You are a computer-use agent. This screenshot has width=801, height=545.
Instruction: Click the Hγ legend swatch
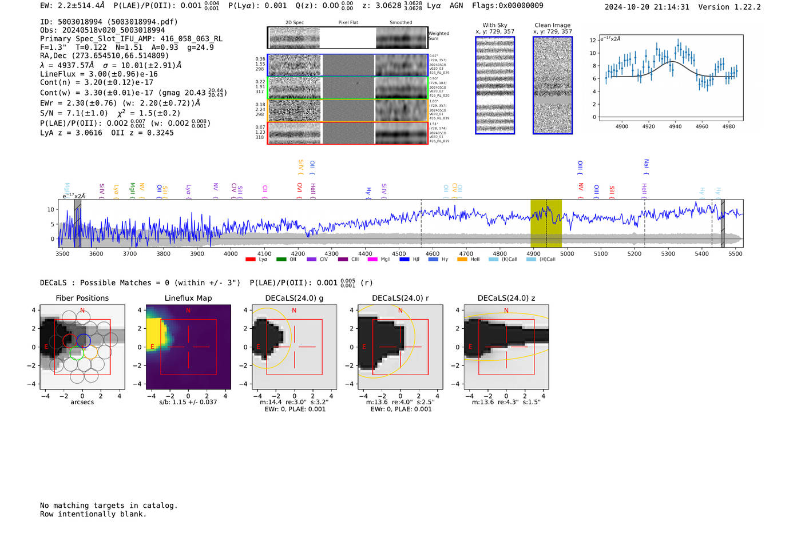tap(433, 260)
